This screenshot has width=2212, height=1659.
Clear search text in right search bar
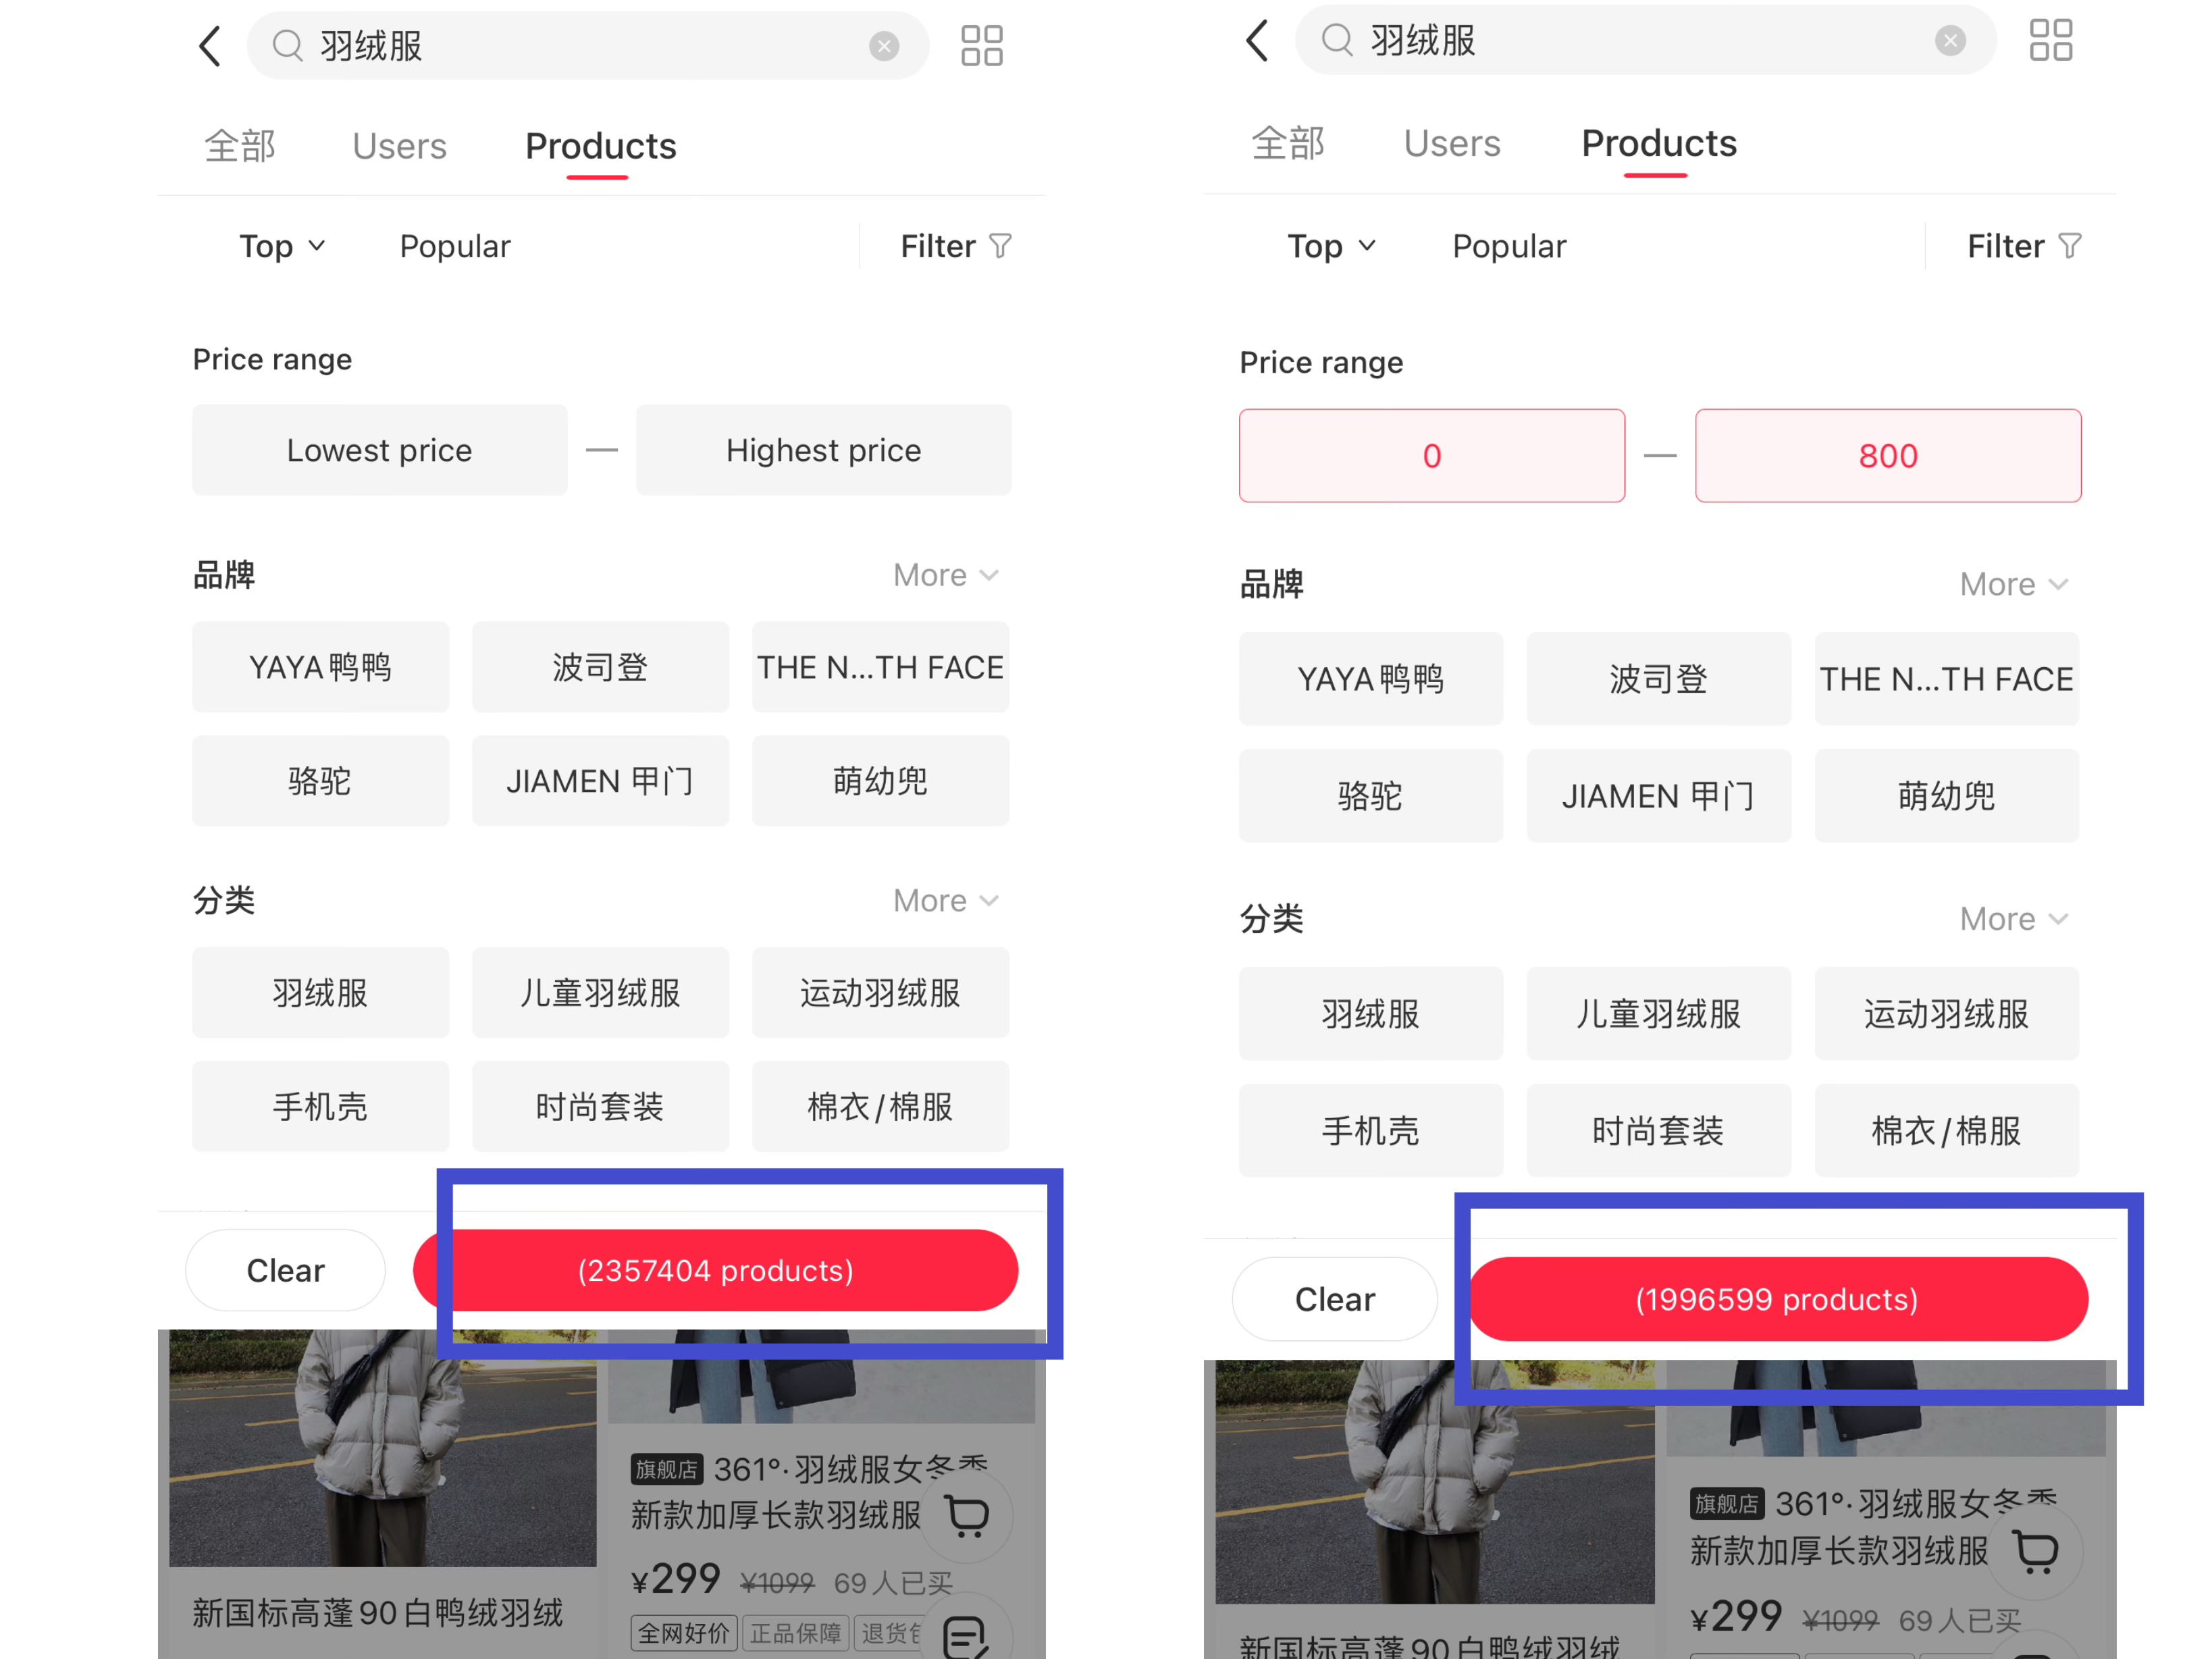[1949, 41]
